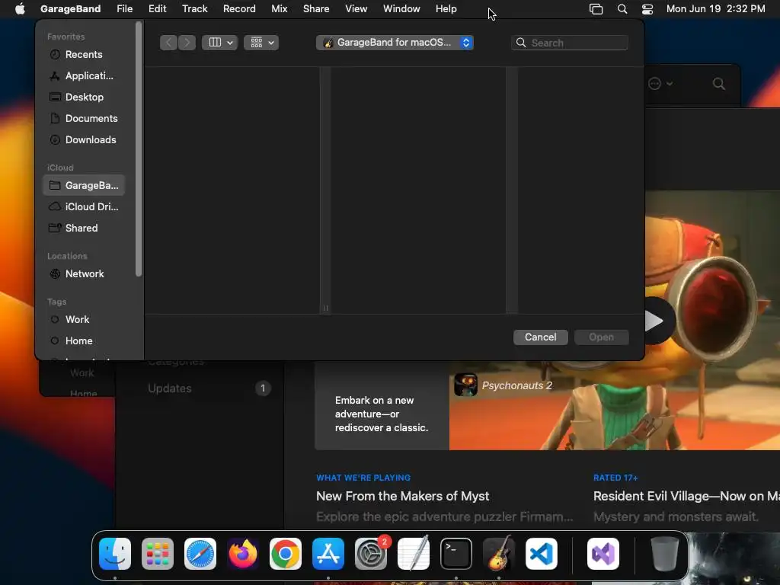Select iCloud Drive in the sidebar
The width and height of the screenshot is (780, 585).
84,207
